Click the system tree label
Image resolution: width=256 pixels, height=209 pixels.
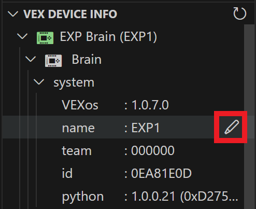pos(74,83)
